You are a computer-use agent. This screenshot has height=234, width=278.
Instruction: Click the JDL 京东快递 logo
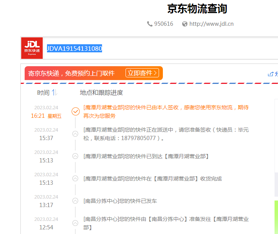32,48
